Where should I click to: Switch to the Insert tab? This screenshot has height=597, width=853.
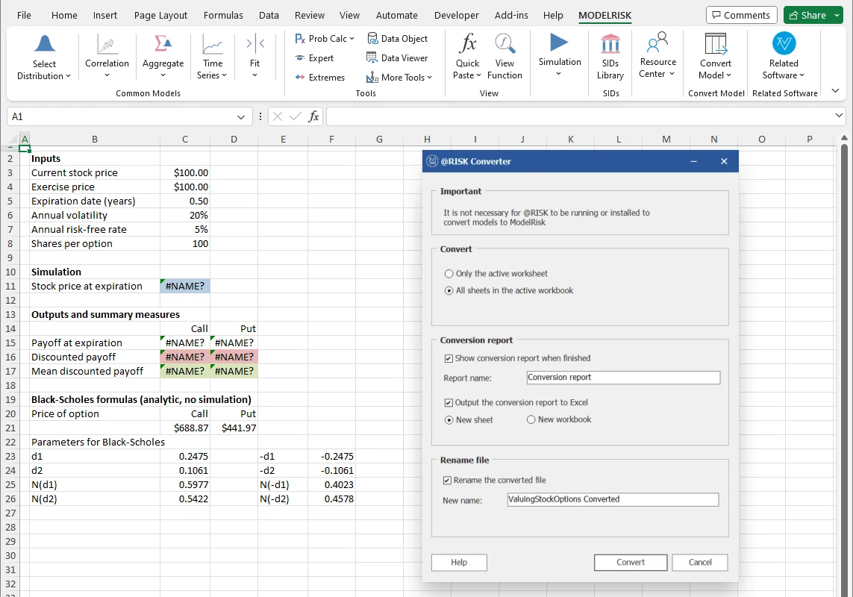pos(105,15)
